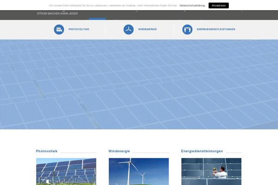Open the WINDENERGIE navigation link
Viewport: 278px width, 185px height.
147,29
